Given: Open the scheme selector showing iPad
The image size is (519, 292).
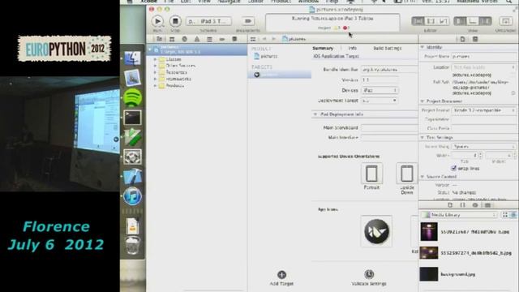Looking at the screenshot, I should pos(209,21).
